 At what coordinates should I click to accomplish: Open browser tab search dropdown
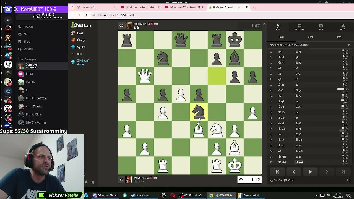coord(72,7)
